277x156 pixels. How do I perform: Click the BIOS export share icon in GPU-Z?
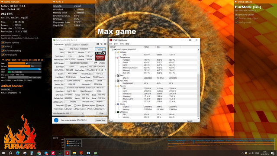point(96,63)
